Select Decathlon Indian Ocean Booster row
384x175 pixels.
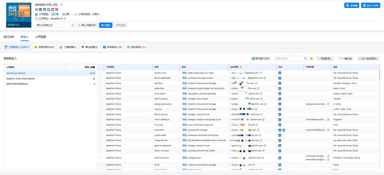tap(51, 78)
